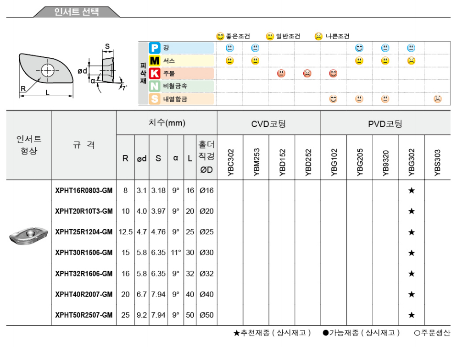Click the red K cast iron icon
The width and height of the screenshot is (457, 347).
(155, 73)
